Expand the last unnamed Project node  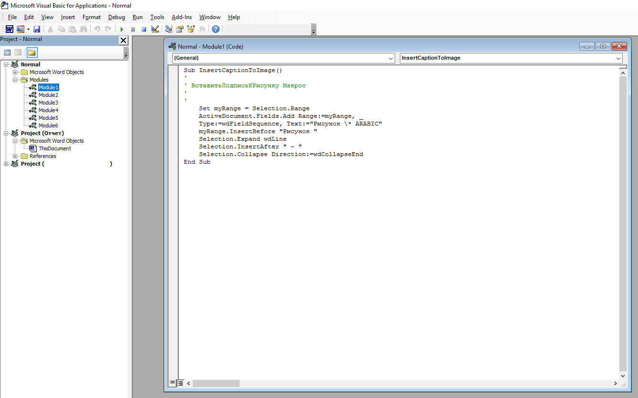pos(6,164)
